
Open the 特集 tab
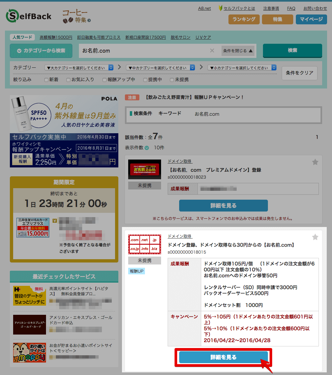[277, 19]
